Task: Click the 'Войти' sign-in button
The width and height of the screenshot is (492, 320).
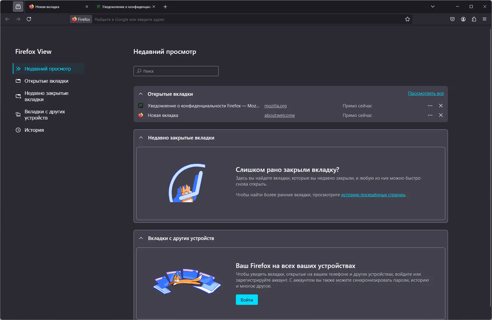Action: 247,300
